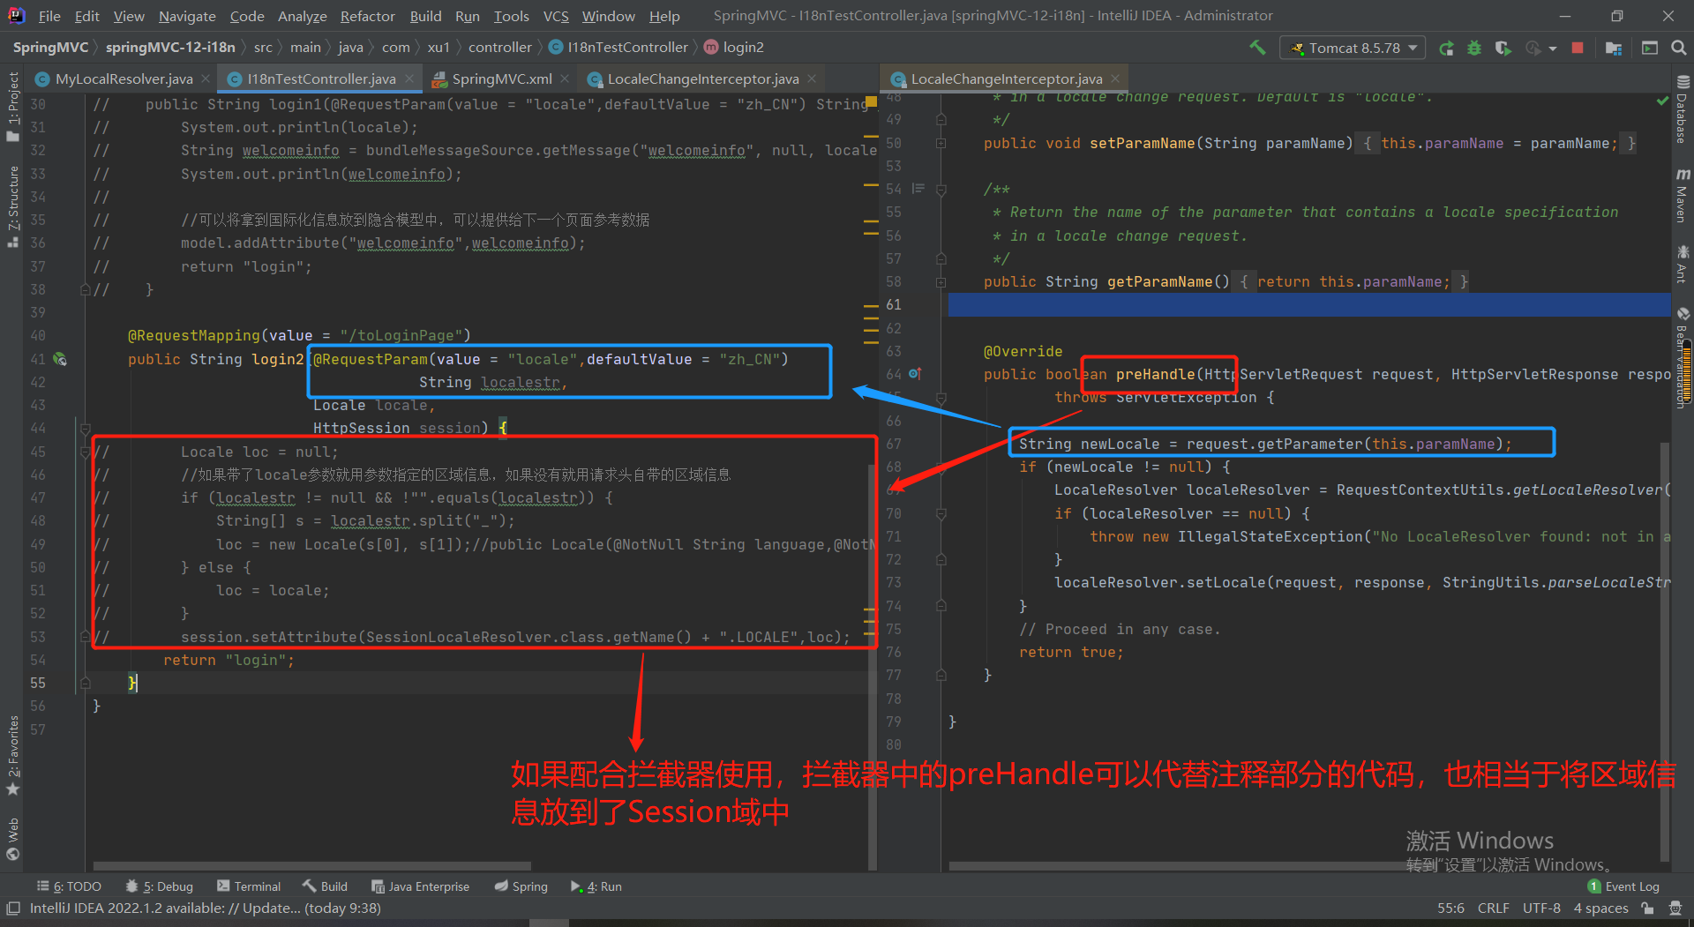Click the I18nTestController breadcrumb

[618, 48]
